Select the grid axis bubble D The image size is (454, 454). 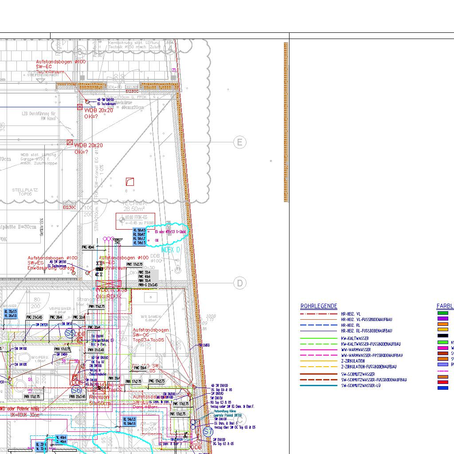click(240, 283)
